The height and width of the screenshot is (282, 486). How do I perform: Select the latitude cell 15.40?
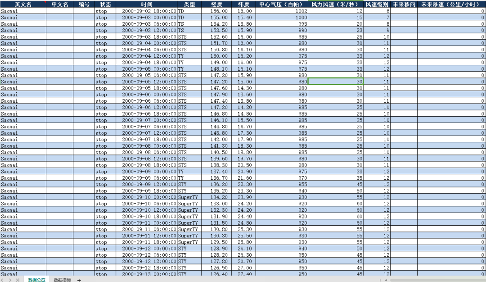pyautogui.click(x=243, y=18)
